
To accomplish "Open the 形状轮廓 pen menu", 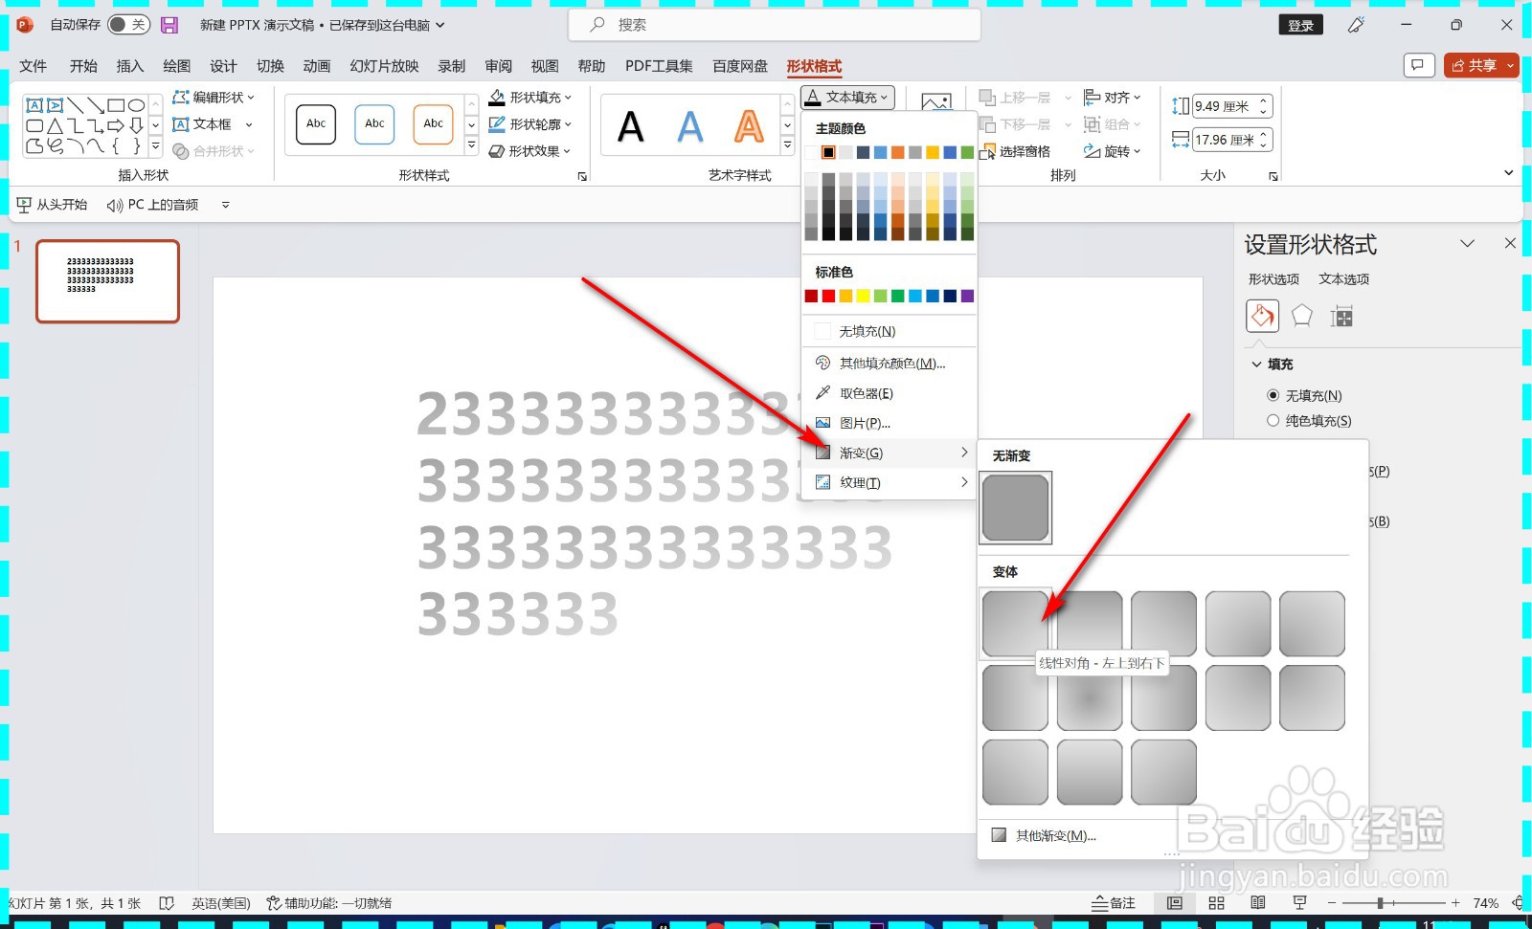I will click(530, 124).
